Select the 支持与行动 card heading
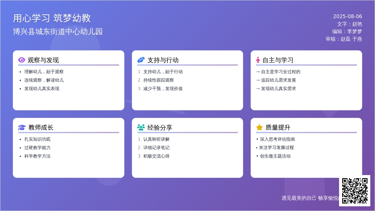 (163, 60)
